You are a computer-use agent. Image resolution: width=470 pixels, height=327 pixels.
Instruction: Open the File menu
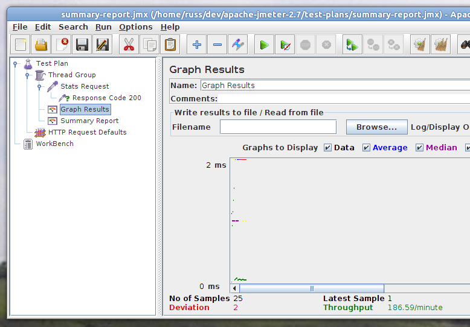(20, 27)
